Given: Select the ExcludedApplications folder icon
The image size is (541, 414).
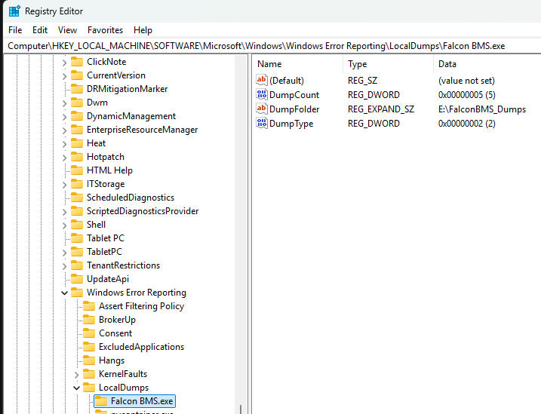Looking at the screenshot, I should 89,346.
